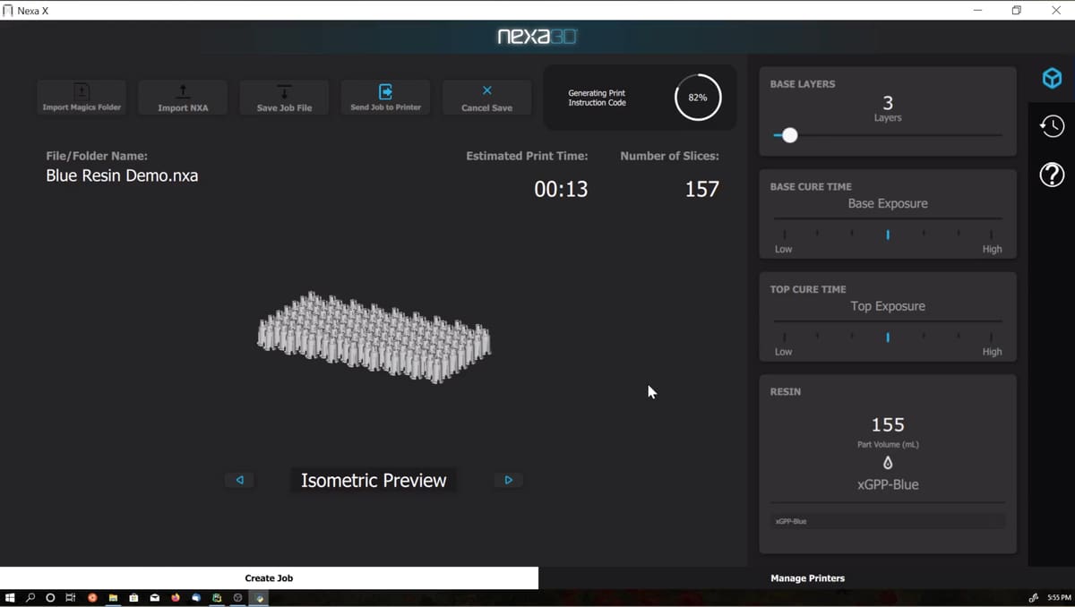Switch to the Manage Printers tab
This screenshot has height=607, width=1075.
[x=807, y=577]
